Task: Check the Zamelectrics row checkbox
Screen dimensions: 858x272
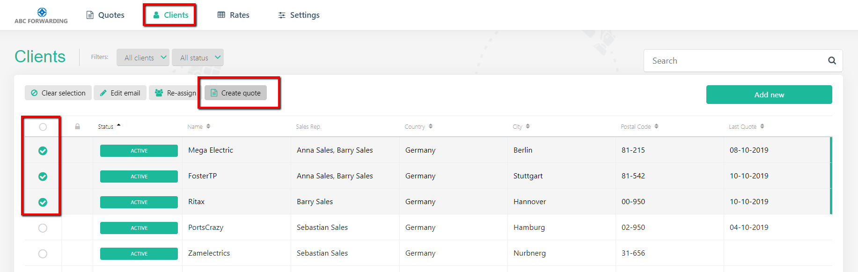Action: (43, 254)
